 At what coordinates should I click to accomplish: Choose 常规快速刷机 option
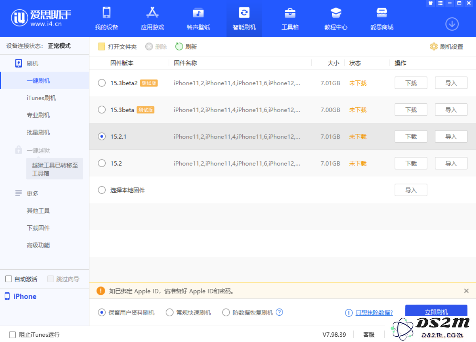click(x=188, y=313)
